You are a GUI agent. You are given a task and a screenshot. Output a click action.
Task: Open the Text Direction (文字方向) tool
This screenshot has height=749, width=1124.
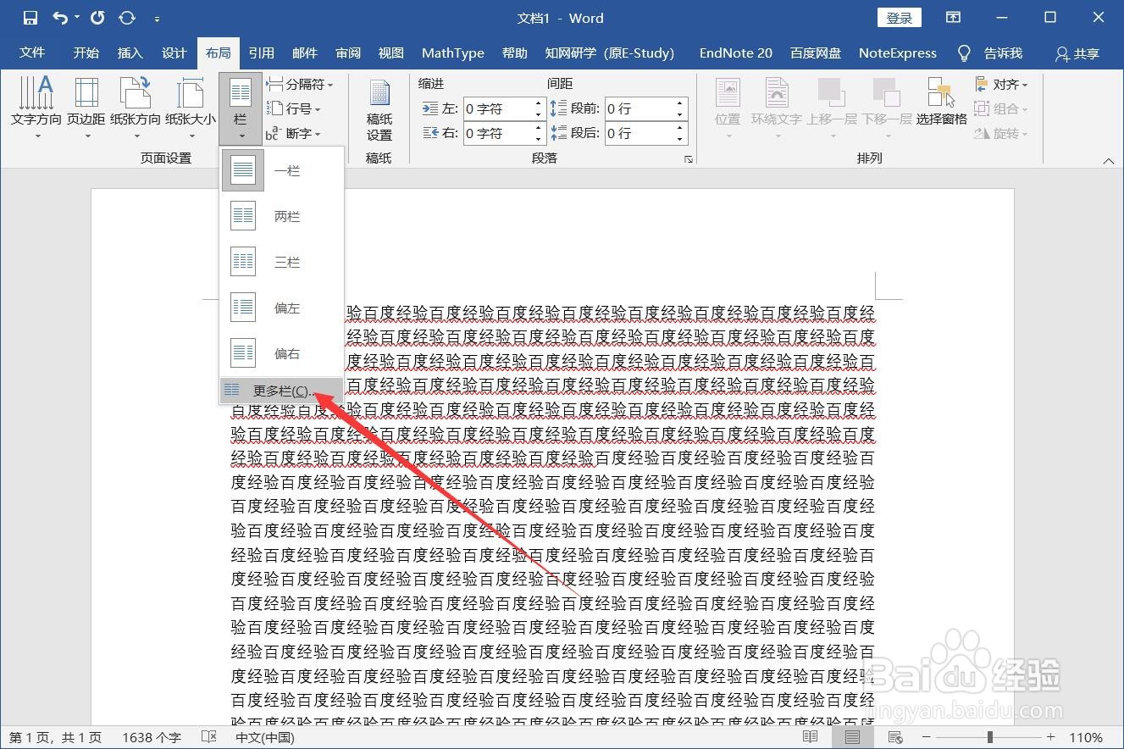click(x=36, y=108)
